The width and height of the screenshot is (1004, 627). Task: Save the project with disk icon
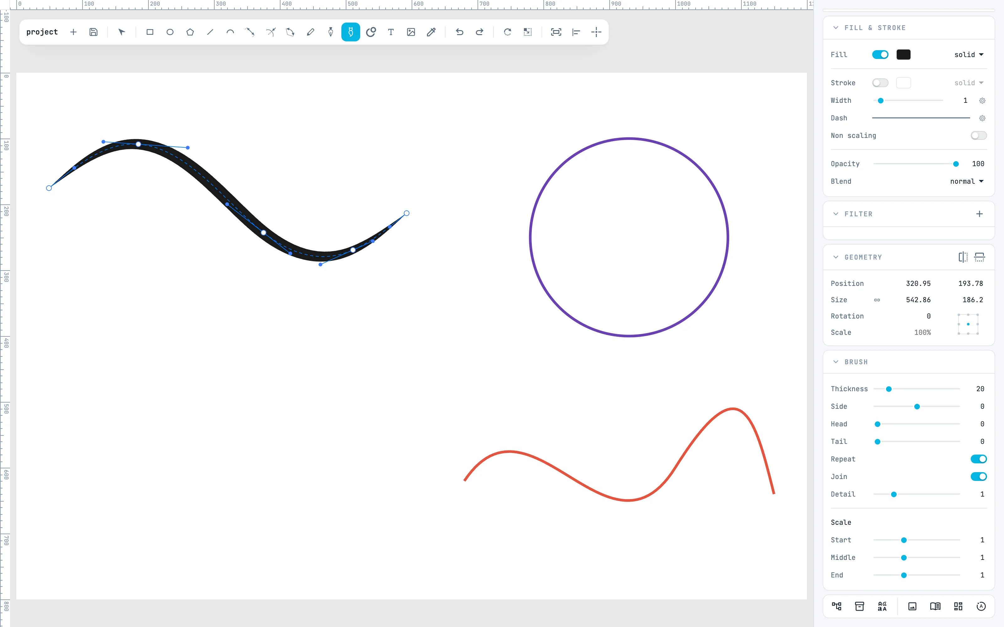93,32
